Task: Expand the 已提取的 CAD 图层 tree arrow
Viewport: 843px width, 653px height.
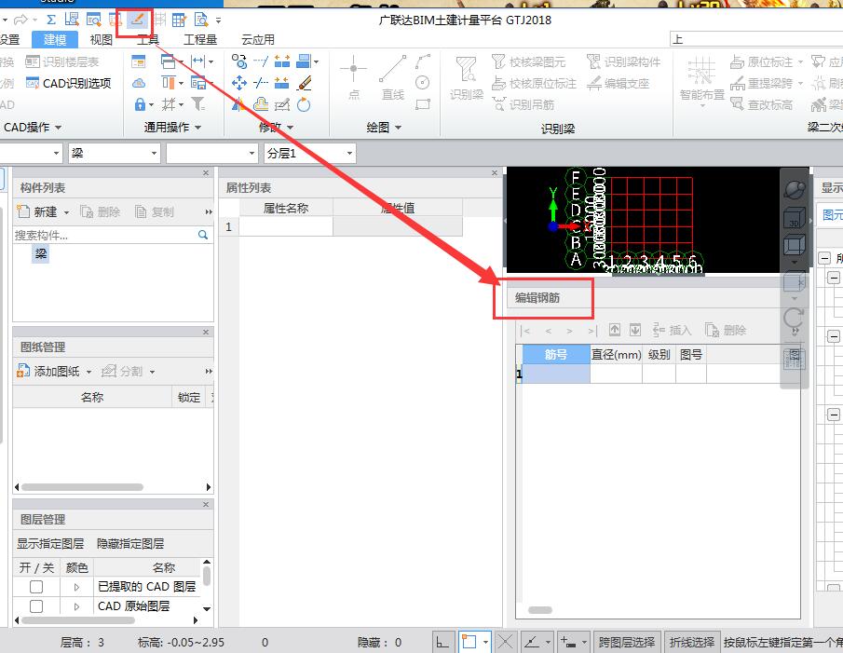Action: [x=77, y=587]
